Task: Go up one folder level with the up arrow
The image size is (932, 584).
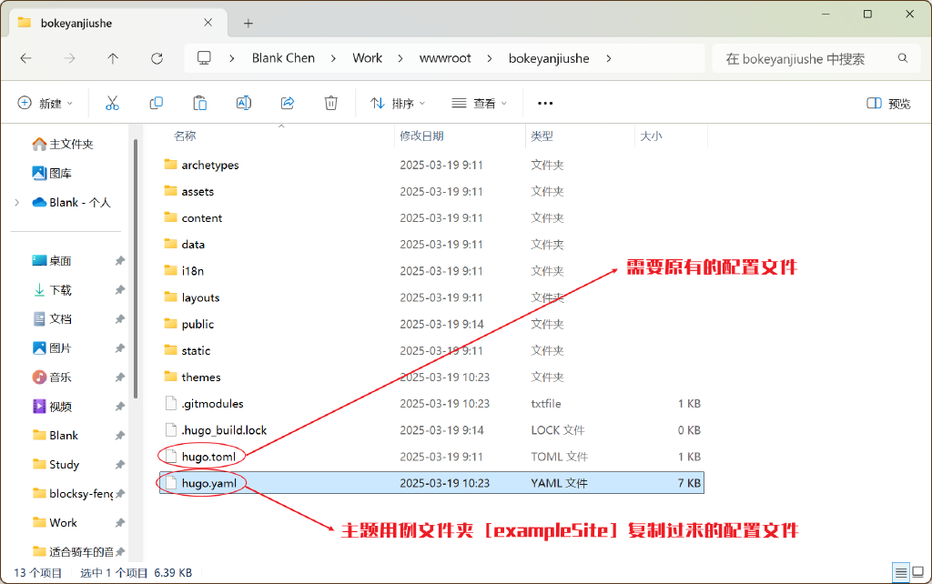Action: [112, 57]
